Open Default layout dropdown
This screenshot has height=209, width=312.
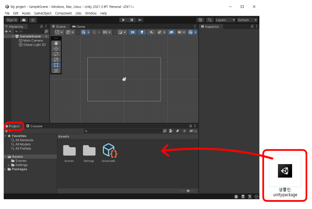click(x=247, y=20)
